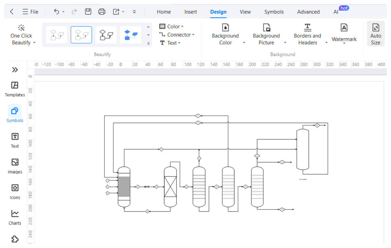Expand the full beautify styles gallery

point(148,43)
